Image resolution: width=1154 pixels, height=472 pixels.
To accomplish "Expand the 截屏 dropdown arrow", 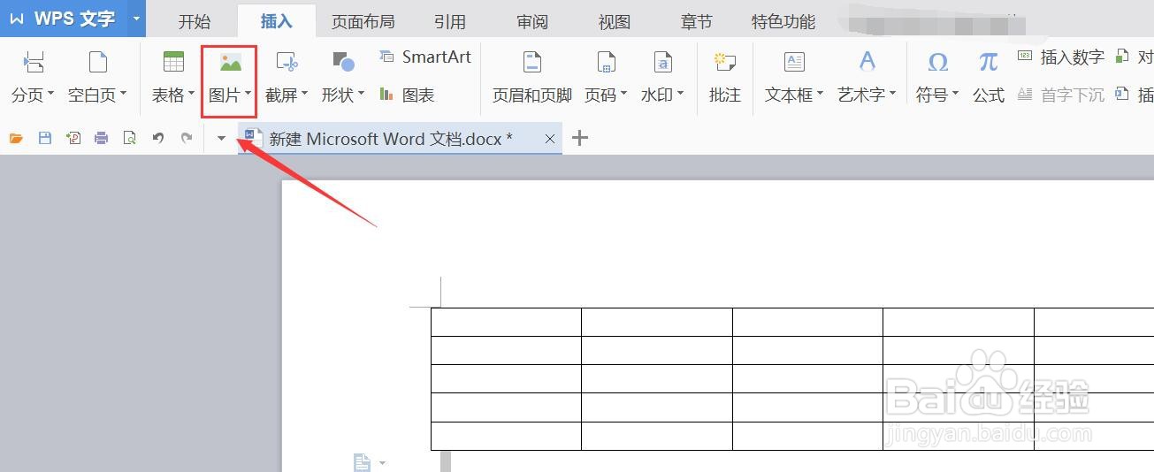I will (304, 95).
